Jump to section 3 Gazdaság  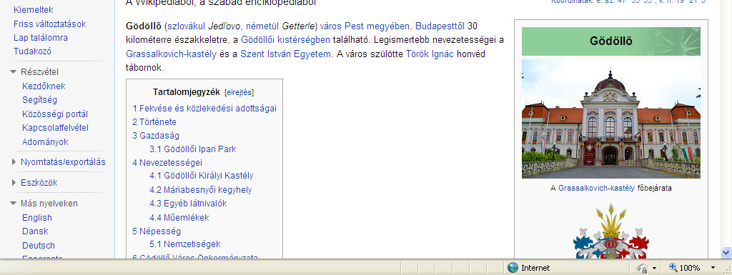pos(156,136)
